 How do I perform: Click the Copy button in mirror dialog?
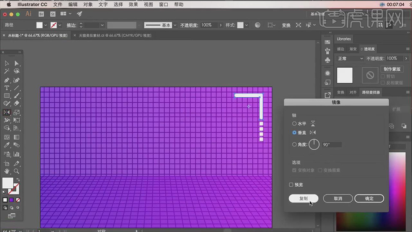tap(303, 198)
